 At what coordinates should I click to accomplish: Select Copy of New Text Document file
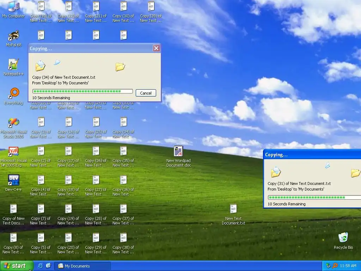pos(13,214)
